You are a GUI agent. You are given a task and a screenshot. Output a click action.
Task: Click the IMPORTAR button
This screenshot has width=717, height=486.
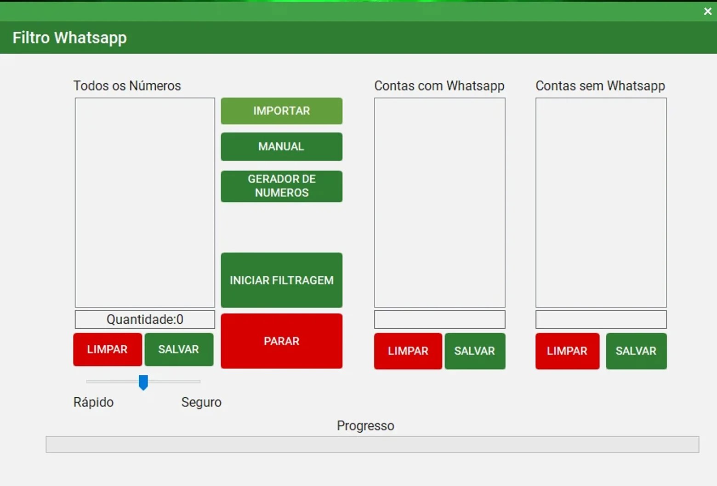pos(281,111)
